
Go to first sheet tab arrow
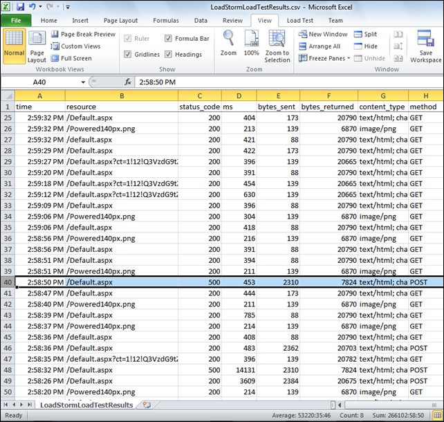click(6, 405)
